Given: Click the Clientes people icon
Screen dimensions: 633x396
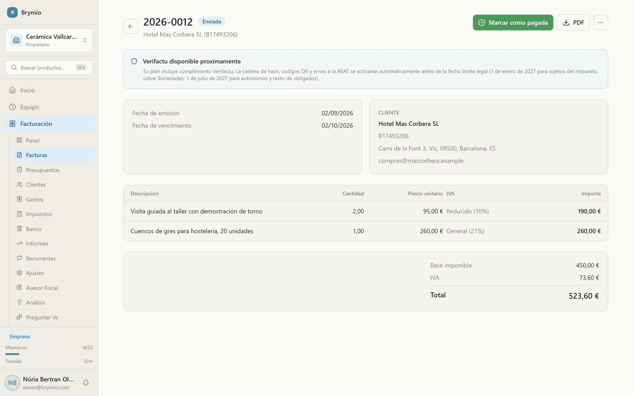Looking at the screenshot, I should 19,185.
